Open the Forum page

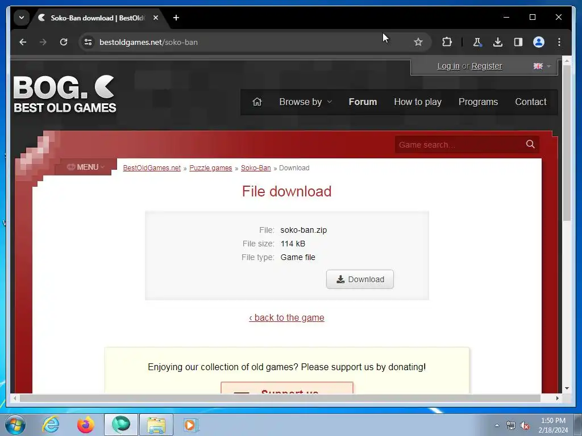[363, 102]
